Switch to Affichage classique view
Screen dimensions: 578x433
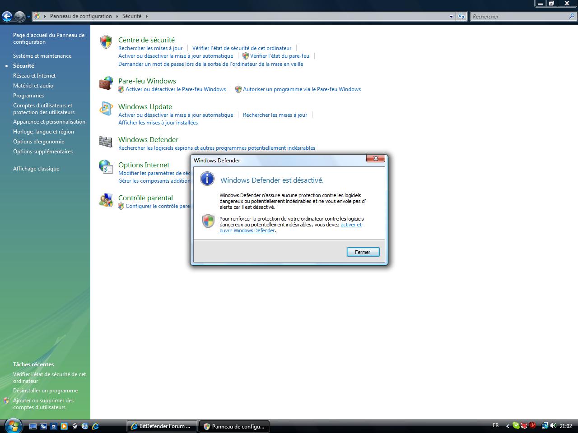[36, 169]
